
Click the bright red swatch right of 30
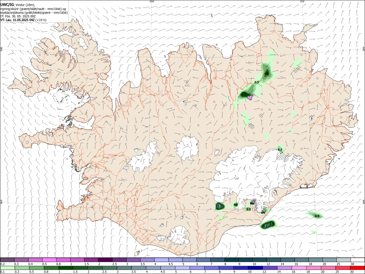pos(358,268)
